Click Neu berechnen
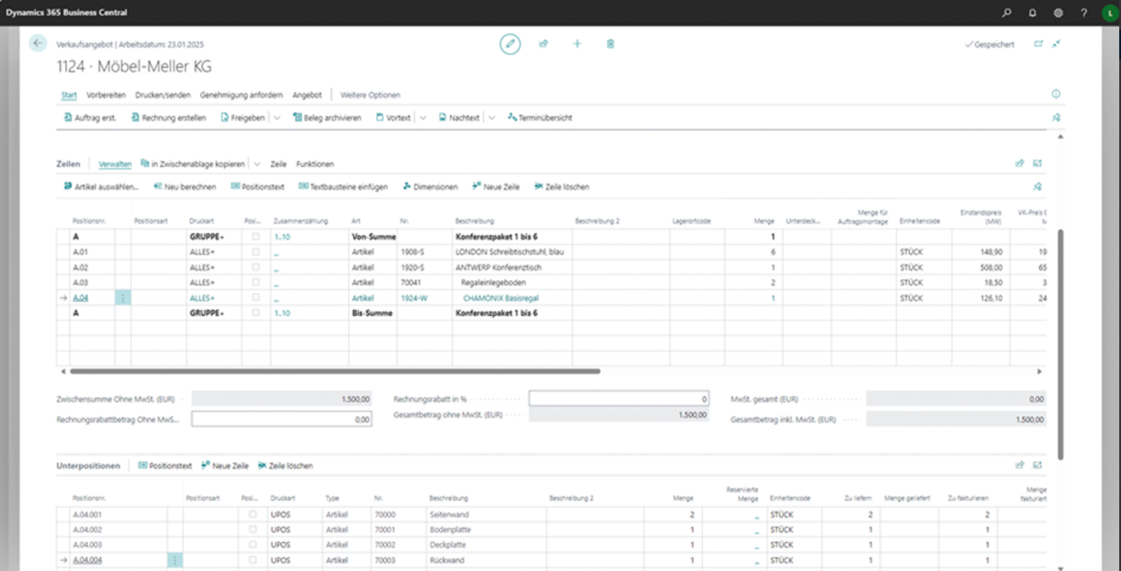Viewport: 1121px width, 571px height. (184, 187)
